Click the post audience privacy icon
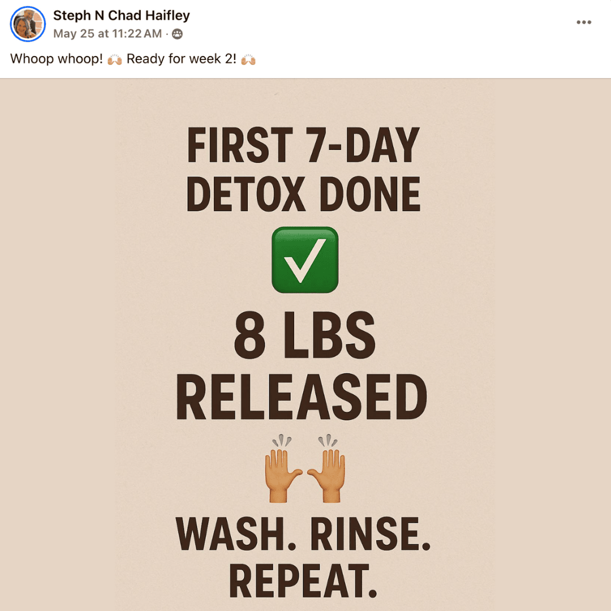The image size is (611, 611). 177,34
